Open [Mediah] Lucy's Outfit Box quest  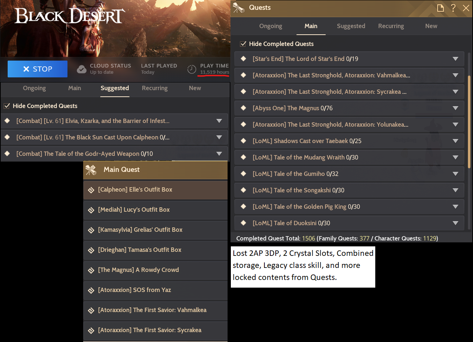click(155, 210)
